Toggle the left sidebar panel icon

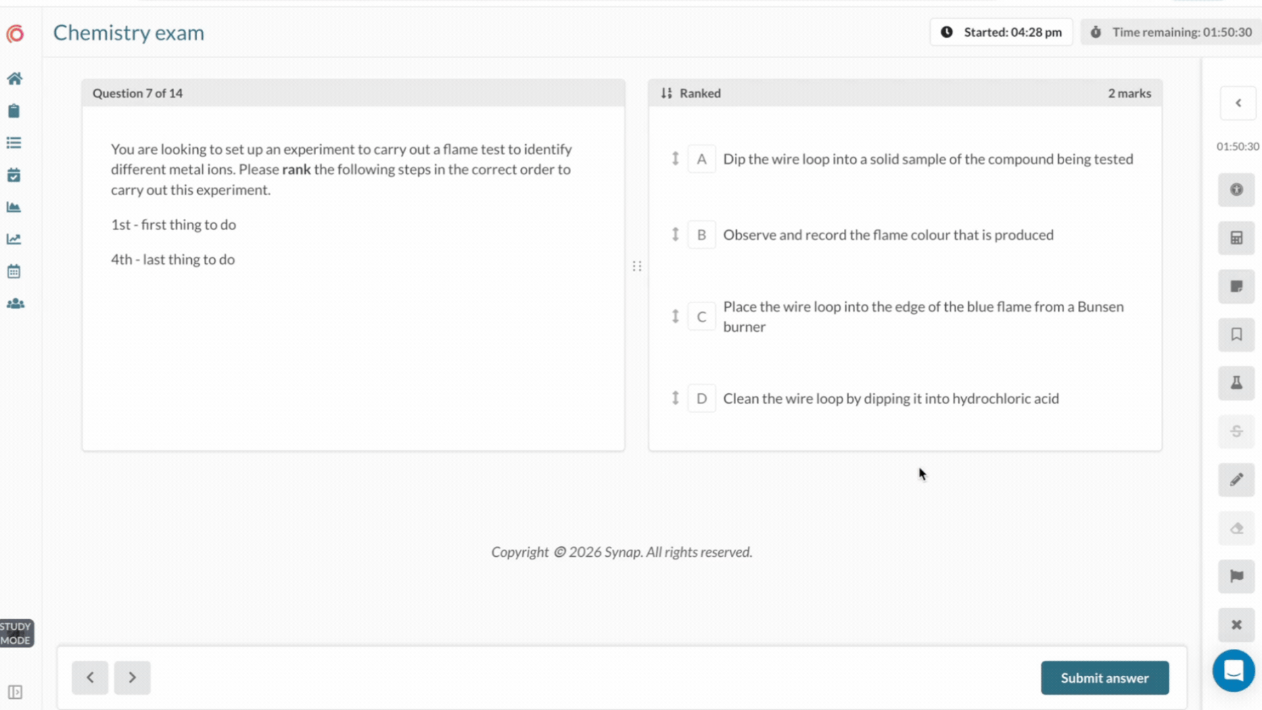[x=15, y=692]
